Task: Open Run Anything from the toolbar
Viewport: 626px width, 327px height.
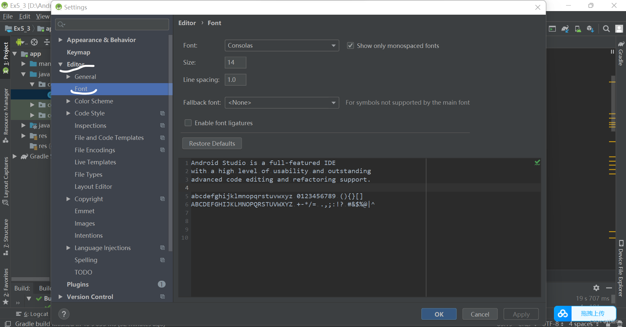Action: [x=552, y=29]
